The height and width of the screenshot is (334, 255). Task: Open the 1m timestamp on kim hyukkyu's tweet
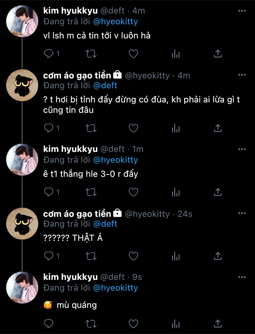138,149
